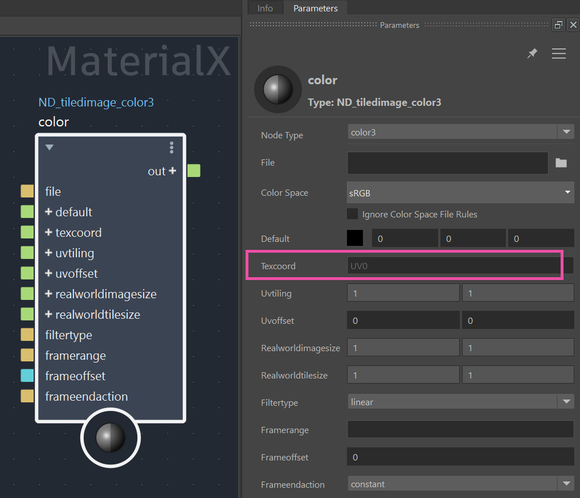
Task: Click the Framerange input field
Action: [460, 429]
